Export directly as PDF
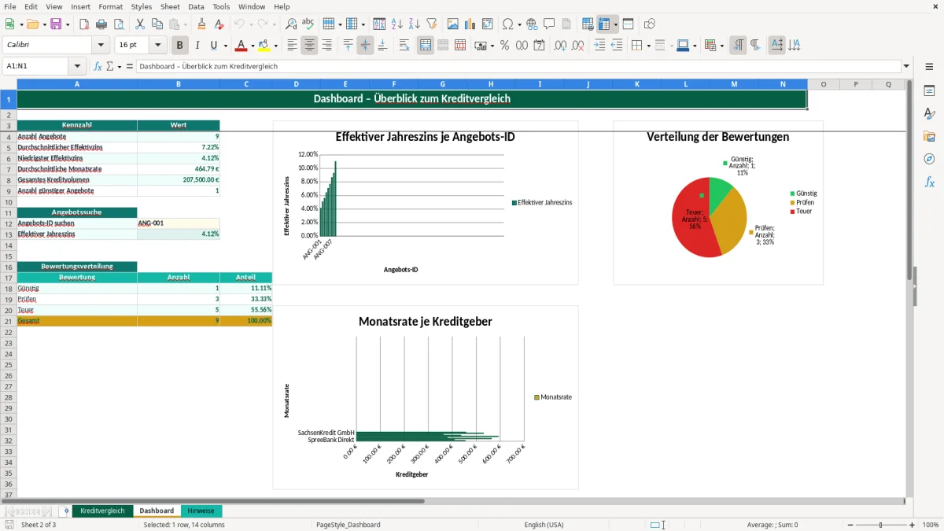 [84, 24]
